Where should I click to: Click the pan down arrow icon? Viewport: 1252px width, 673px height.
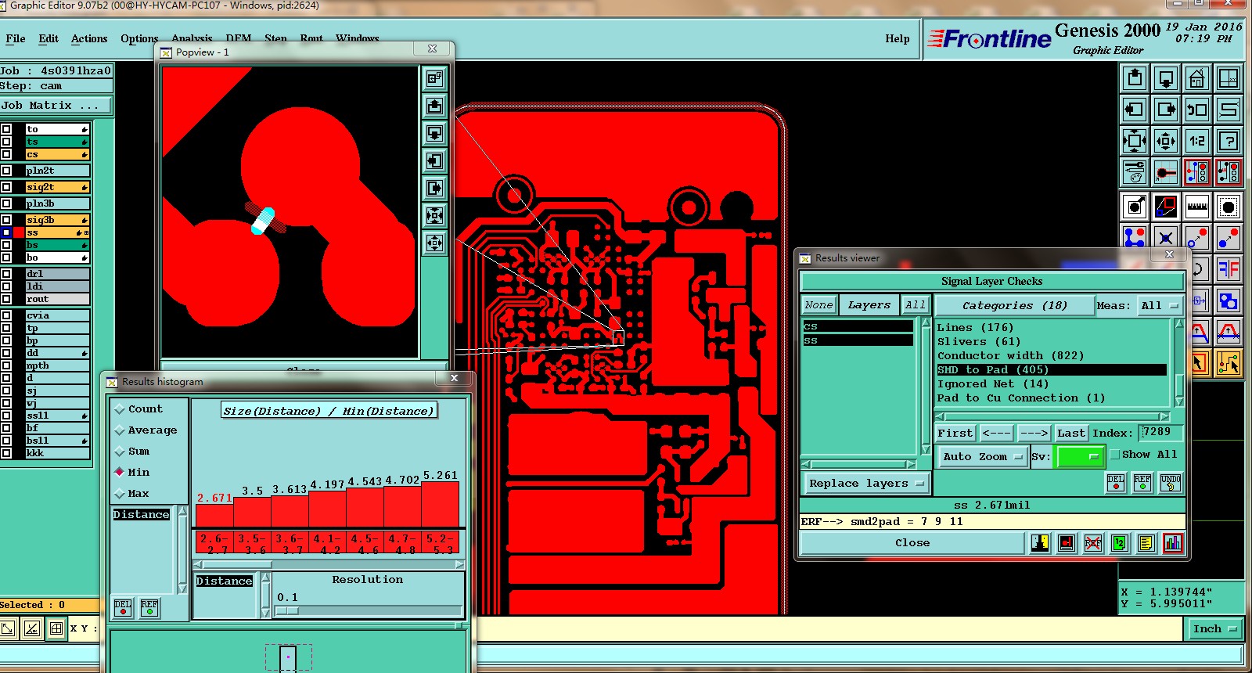[1166, 78]
